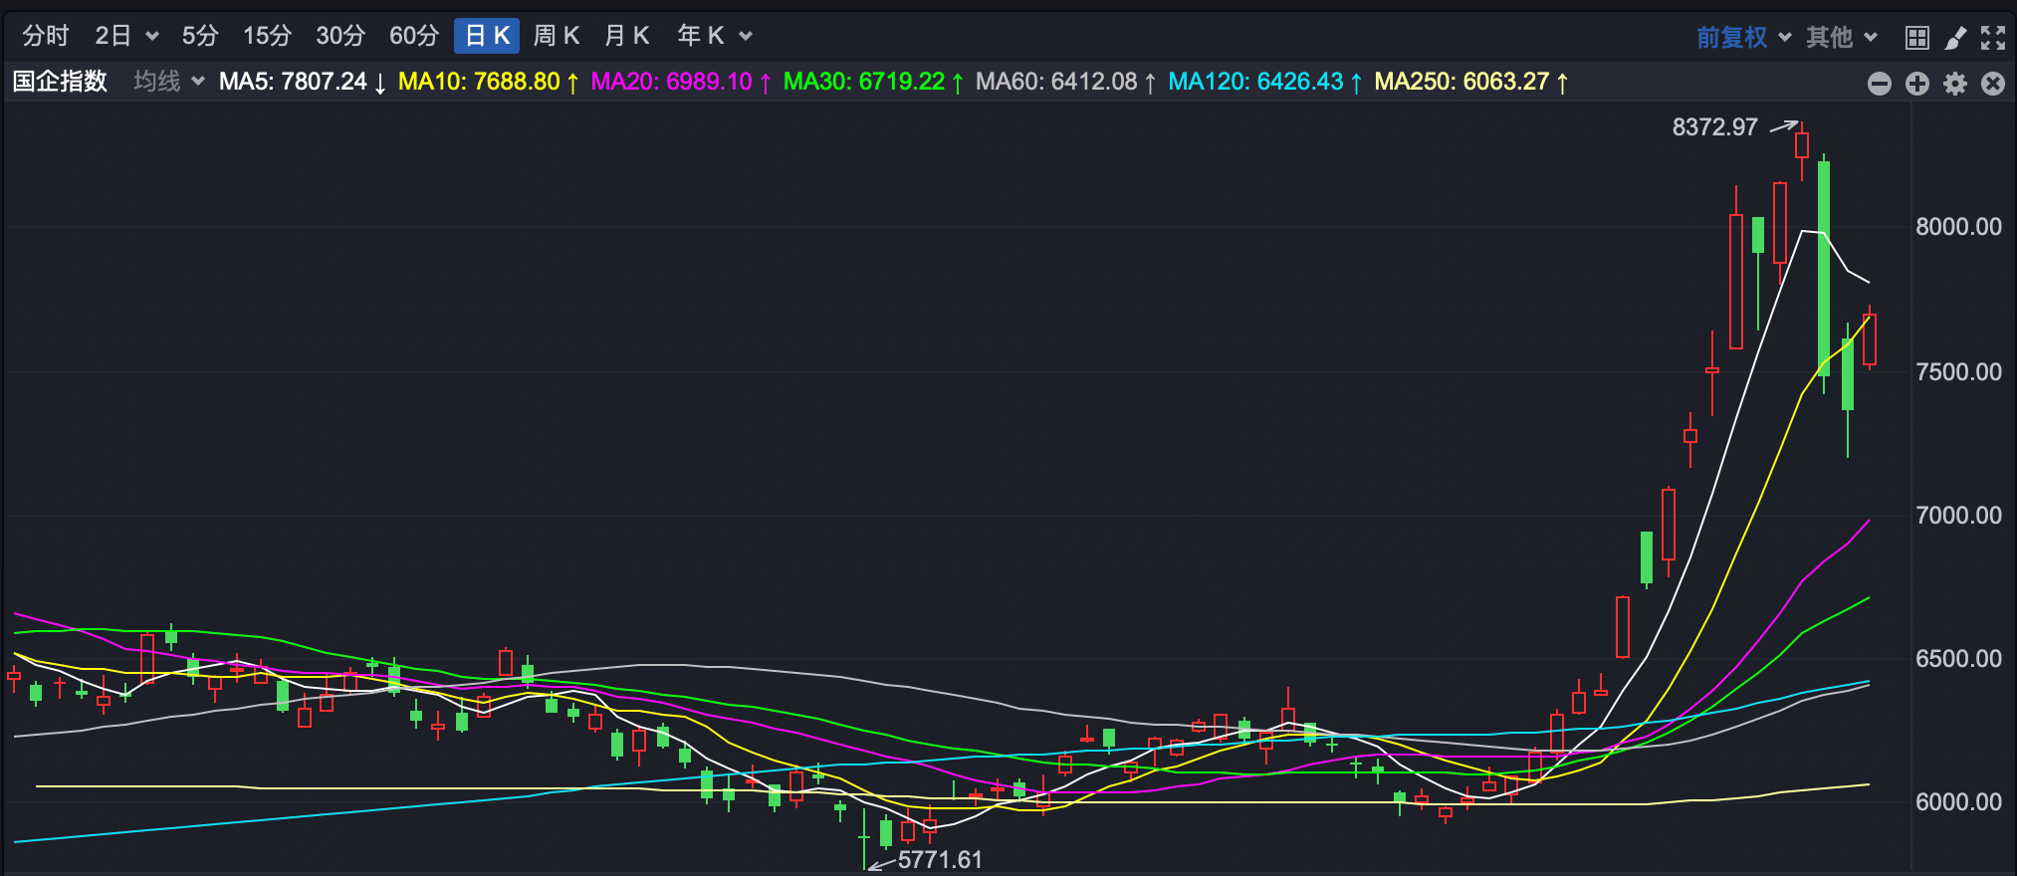The width and height of the screenshot is (2017, 876).
Task: Select the 2日 chart period
Action: point(113,36)
